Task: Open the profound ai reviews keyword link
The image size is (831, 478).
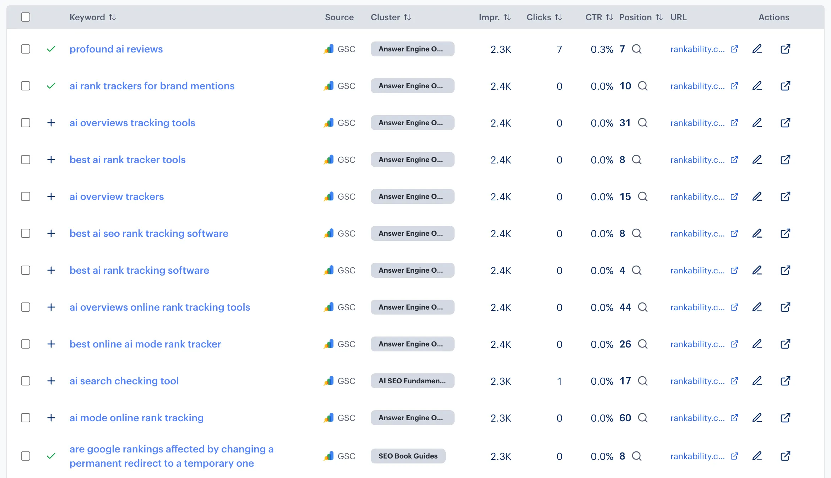Action: [116, 49]
